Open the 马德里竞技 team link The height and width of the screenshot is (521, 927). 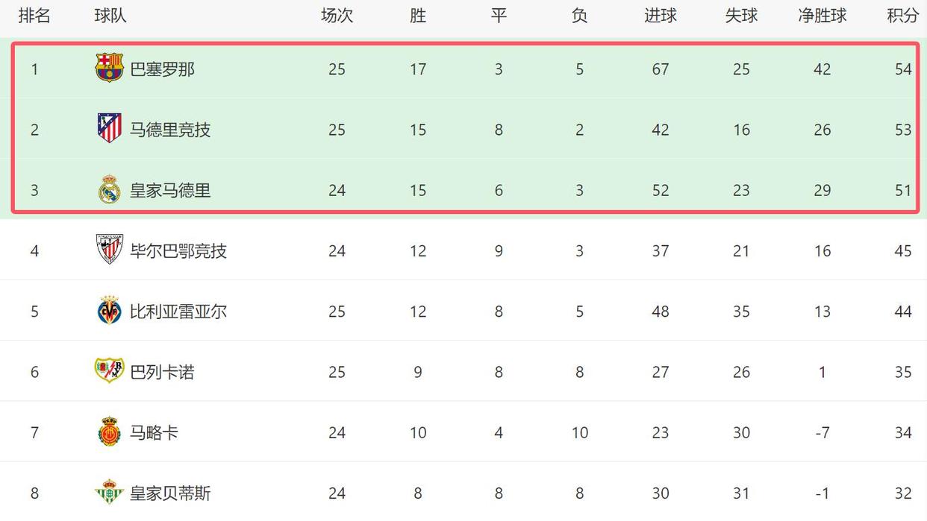point(170,130)
